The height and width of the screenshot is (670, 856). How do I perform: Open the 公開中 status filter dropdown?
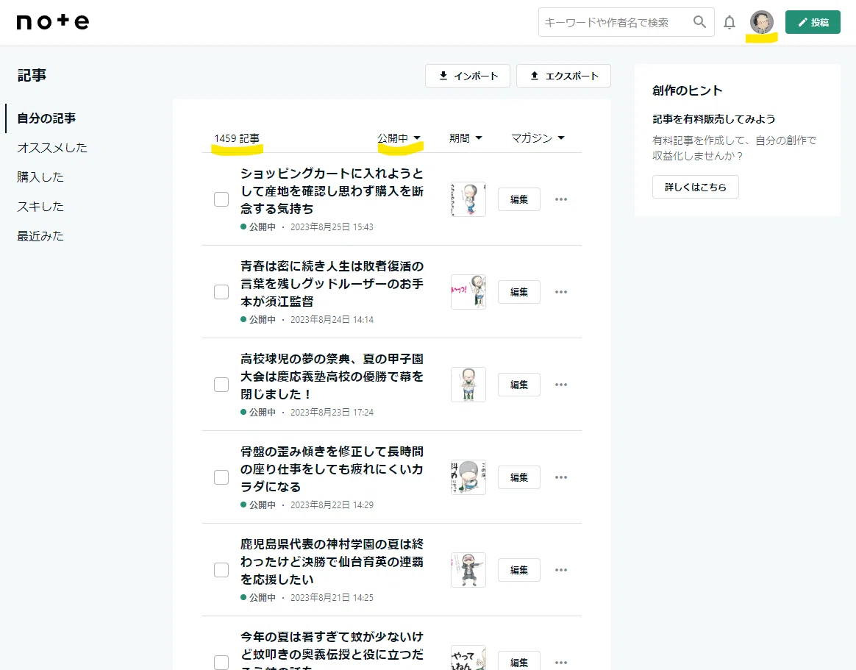coord(399,138)
